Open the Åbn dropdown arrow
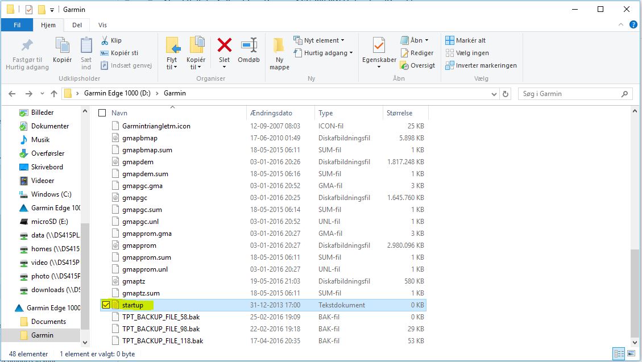Viewport: 642px width, 362px height. [x=426, y=40]
